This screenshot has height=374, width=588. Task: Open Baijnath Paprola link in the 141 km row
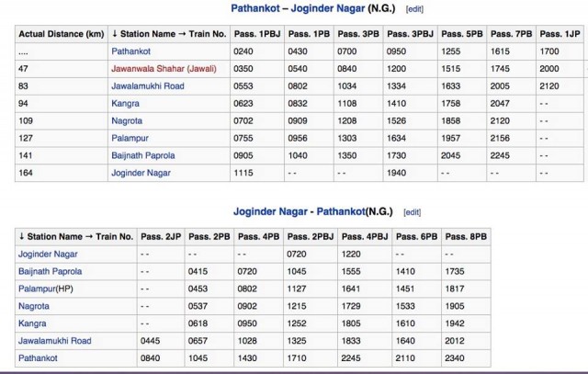click(x=142, y=155)
